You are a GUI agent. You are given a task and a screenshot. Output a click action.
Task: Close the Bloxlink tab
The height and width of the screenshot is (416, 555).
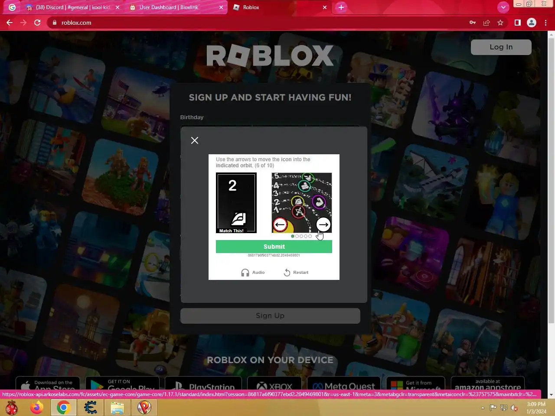221,7
